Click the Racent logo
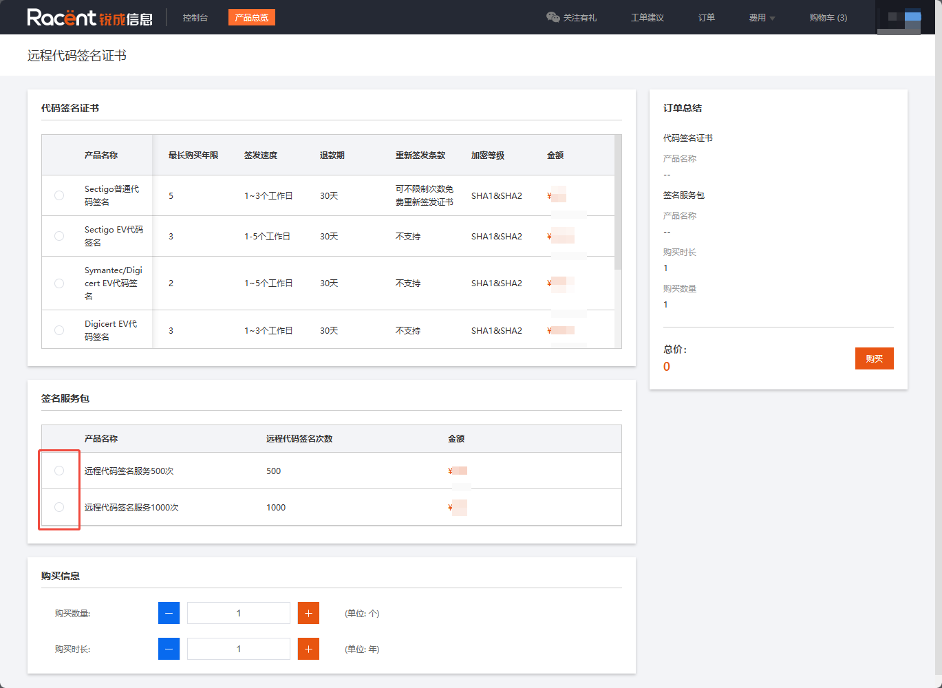Screen dimensions: 942x688 [89, 17]
